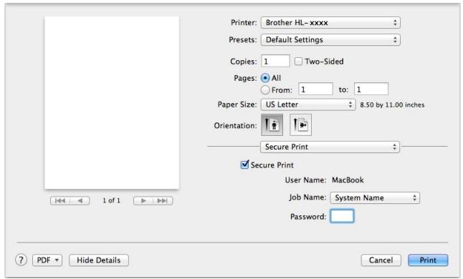The width and height of the screenshot is (463, 279).
Task: Select the From page range radio button
Action: pos(265,89)
